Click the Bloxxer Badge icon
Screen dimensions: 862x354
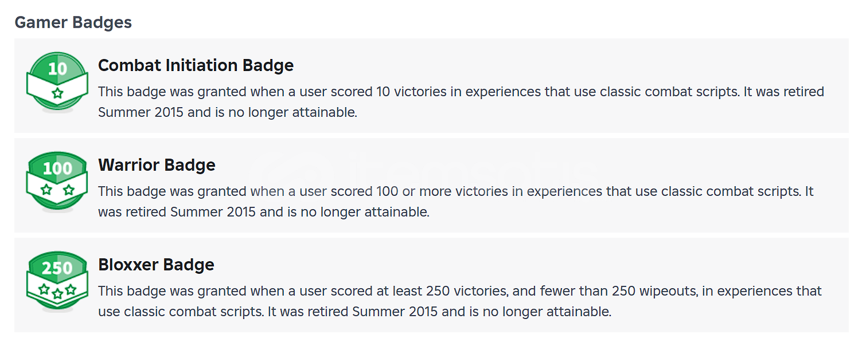[57, 281]
